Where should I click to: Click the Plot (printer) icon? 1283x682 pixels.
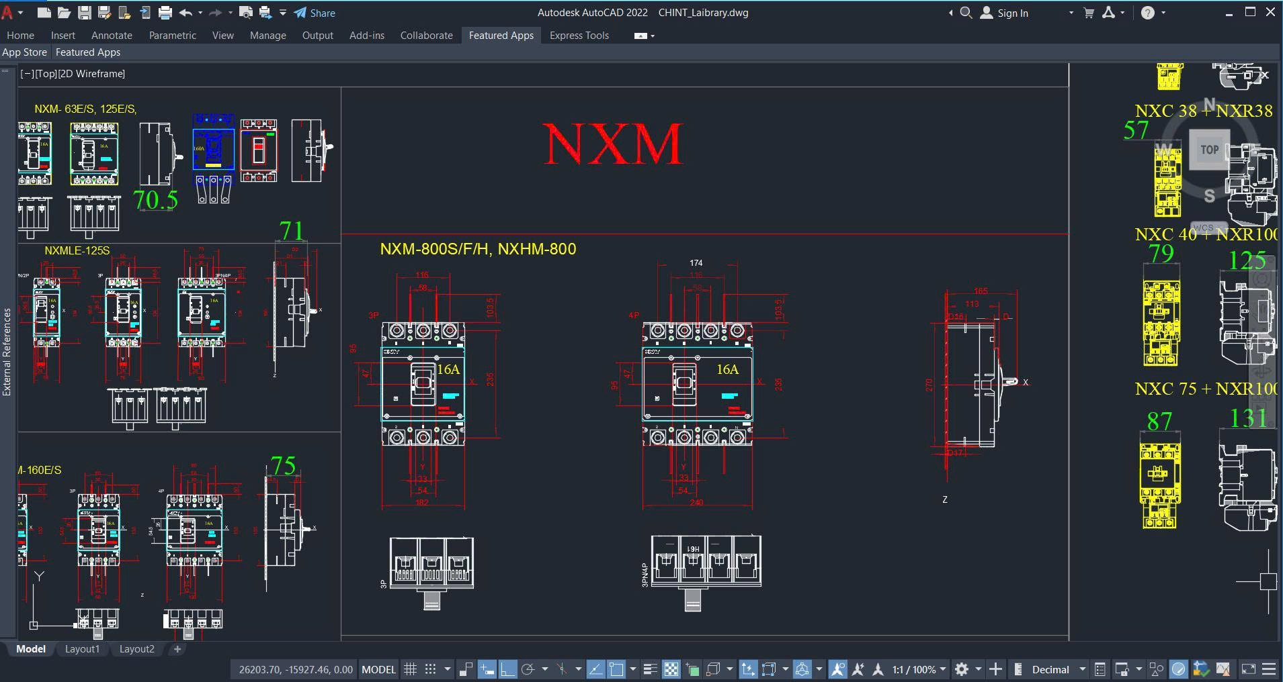pos(165,13)
